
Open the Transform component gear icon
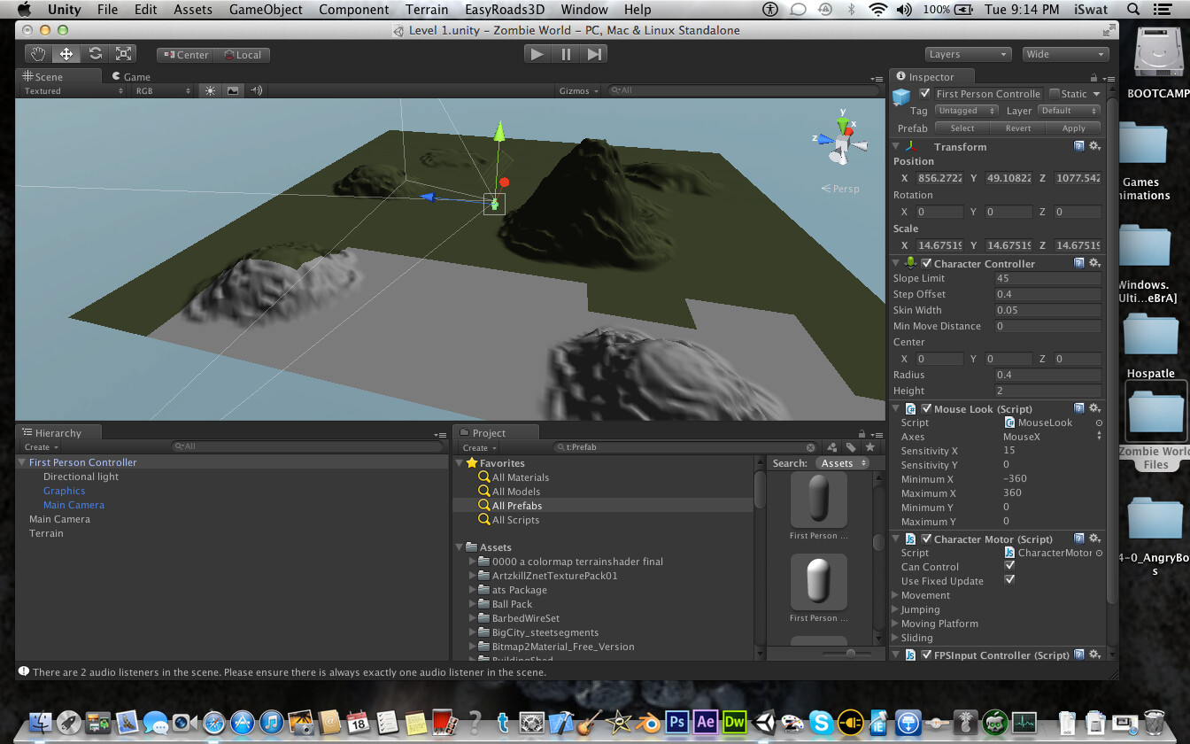(1095, 146)
